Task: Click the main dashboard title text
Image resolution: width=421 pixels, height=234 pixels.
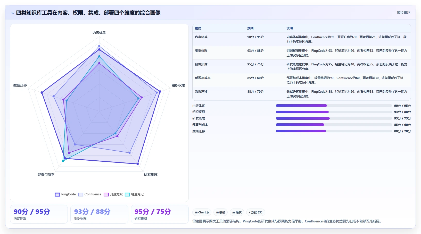Action: tap(88, 13)
